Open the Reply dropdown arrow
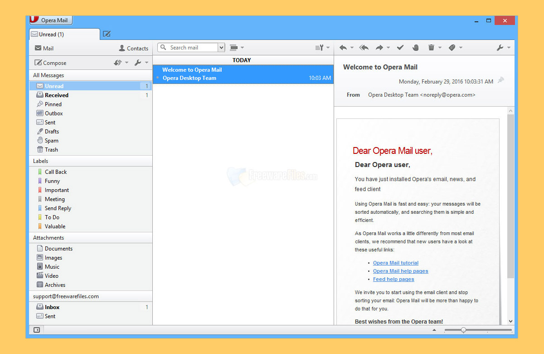 [352, 48]
